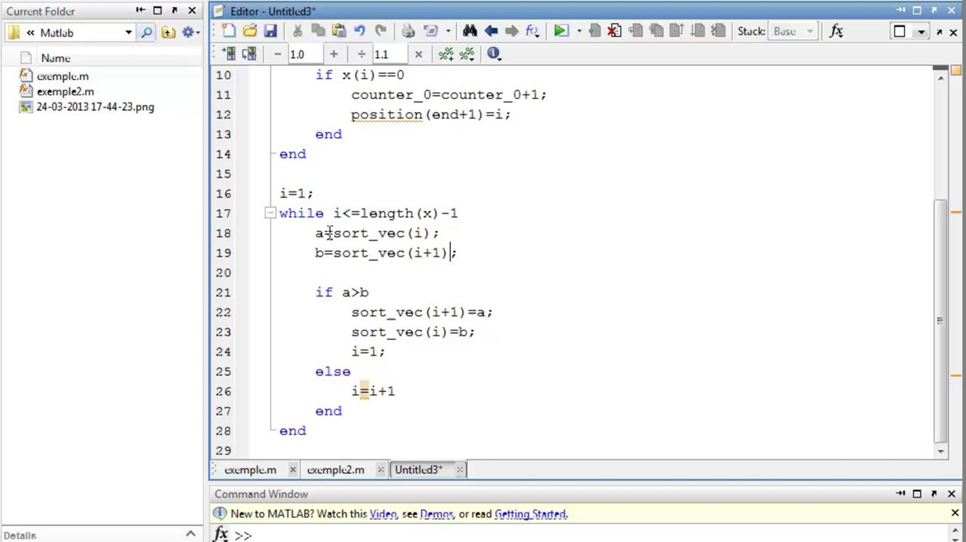The height and width of the screenshot is (542, 966).
Task: Click the 1.1 multiply factor field
Action: (390, 54)
